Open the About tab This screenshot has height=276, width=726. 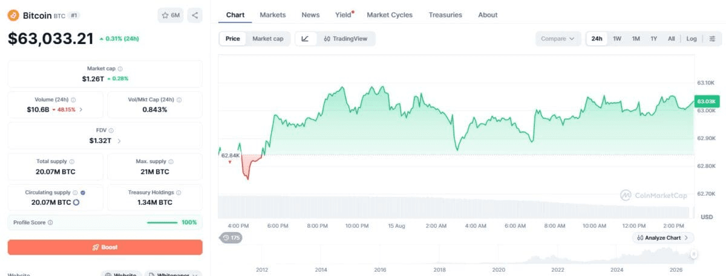click(x=488, y=14)
